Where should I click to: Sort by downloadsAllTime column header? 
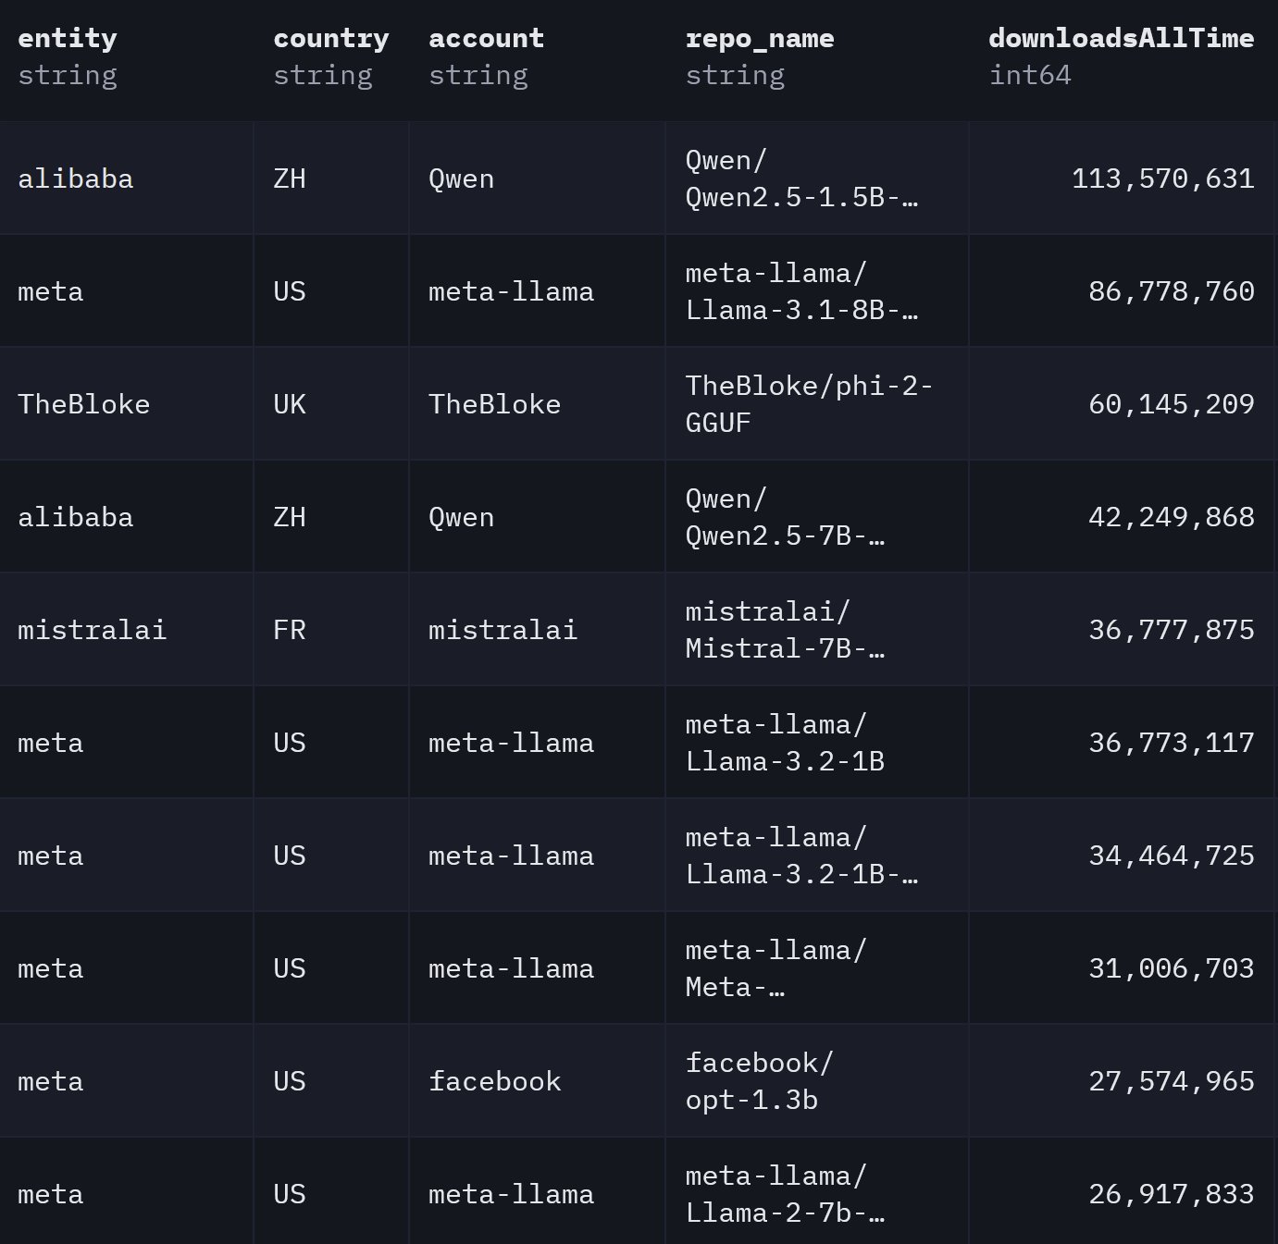[1121, 39]
